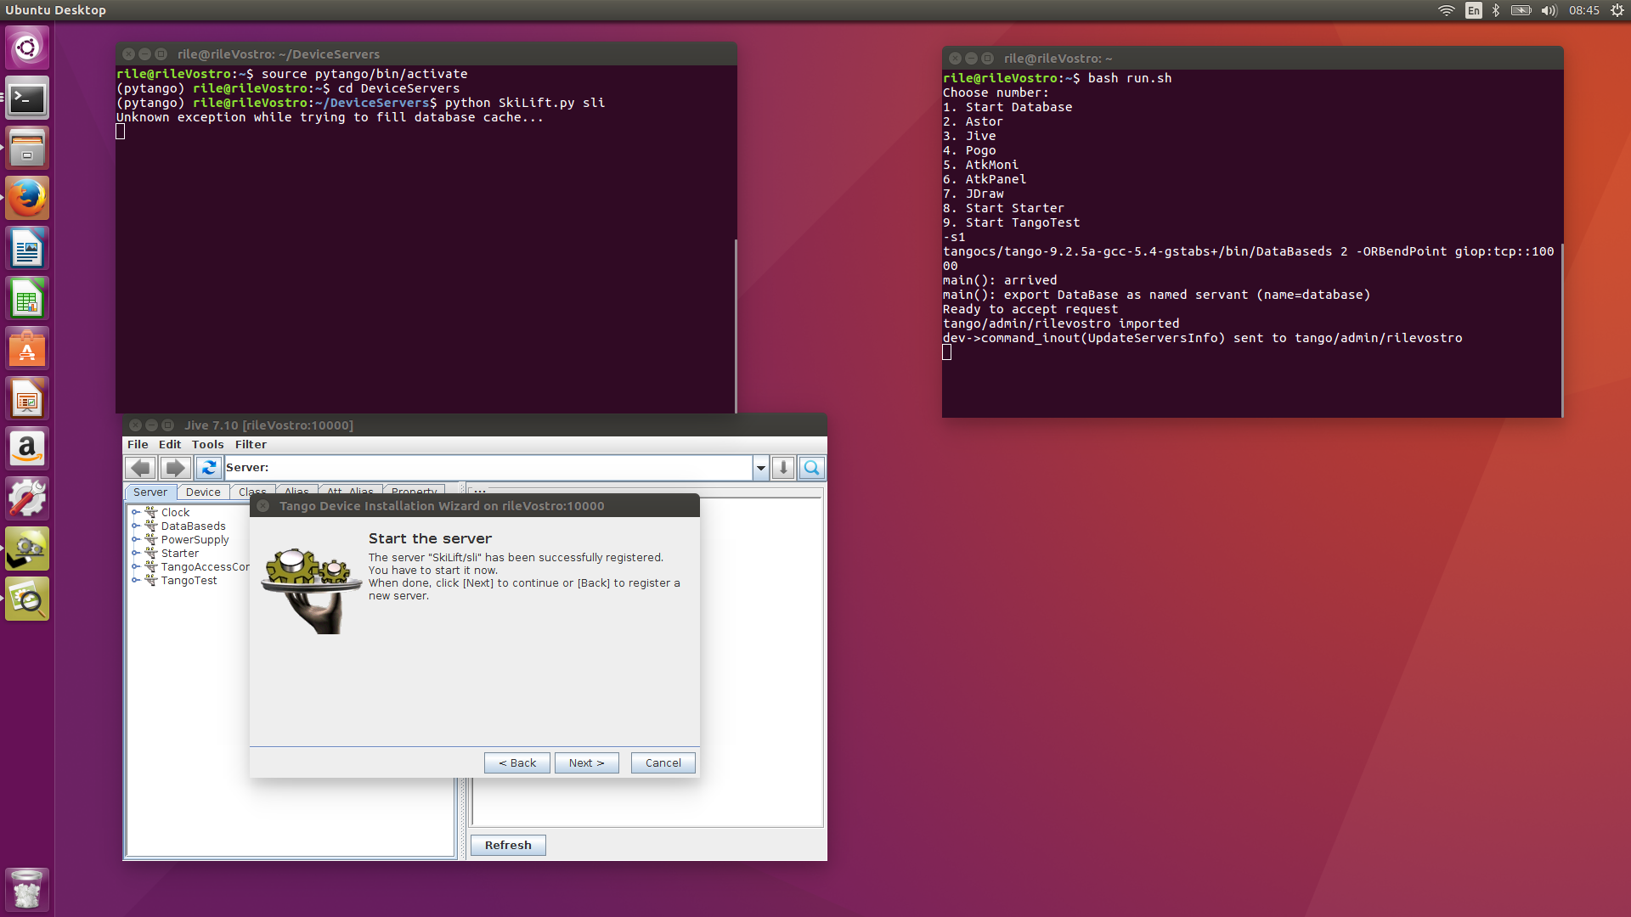
Task: Select DataBaseds label in the server tree
Action: [x=194, y=526]
